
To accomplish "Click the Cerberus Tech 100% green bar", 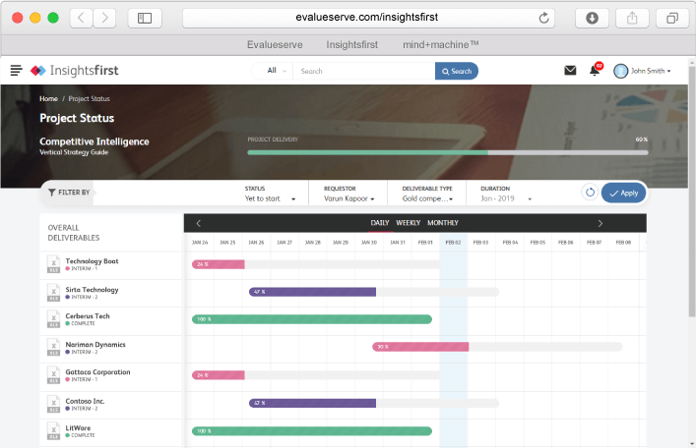I will (312, 319).
